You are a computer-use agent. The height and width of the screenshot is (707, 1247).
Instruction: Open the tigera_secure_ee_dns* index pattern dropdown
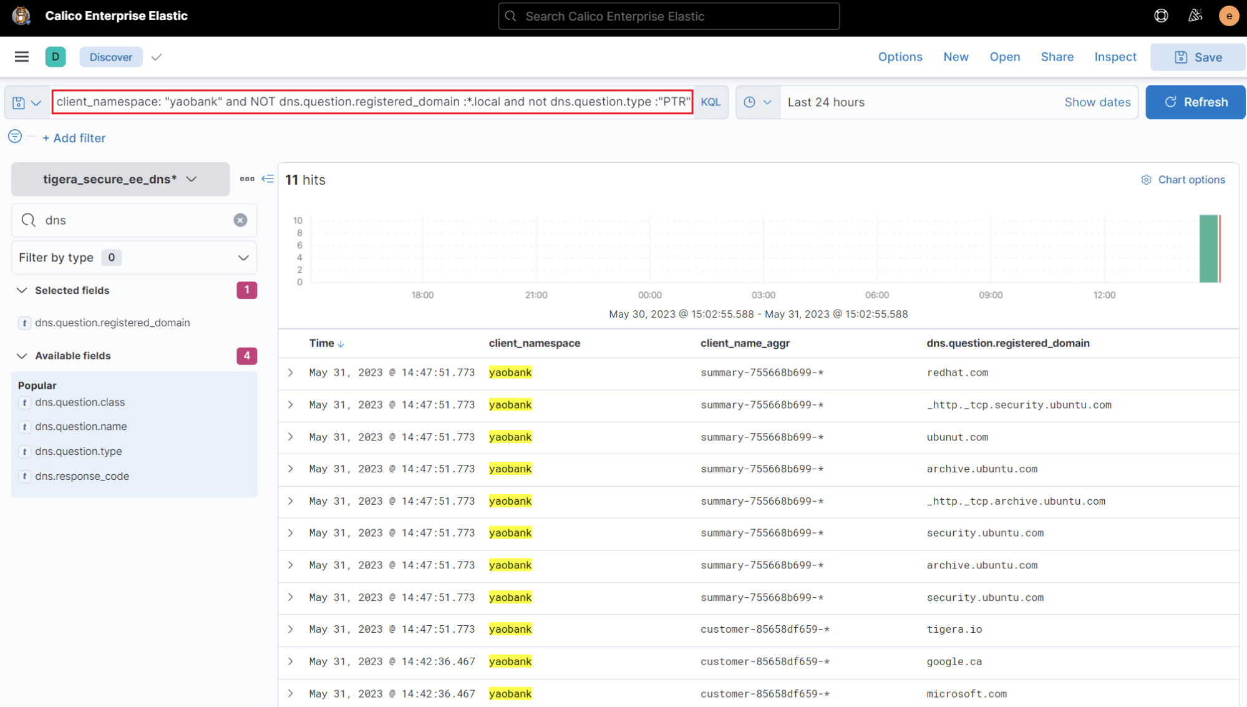point(120,179)
